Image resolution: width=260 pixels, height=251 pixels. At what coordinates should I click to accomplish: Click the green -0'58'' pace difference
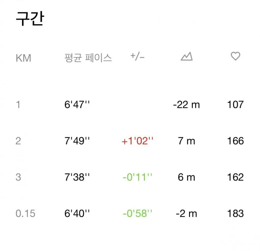pyautogui.click(x=137, y=214)
